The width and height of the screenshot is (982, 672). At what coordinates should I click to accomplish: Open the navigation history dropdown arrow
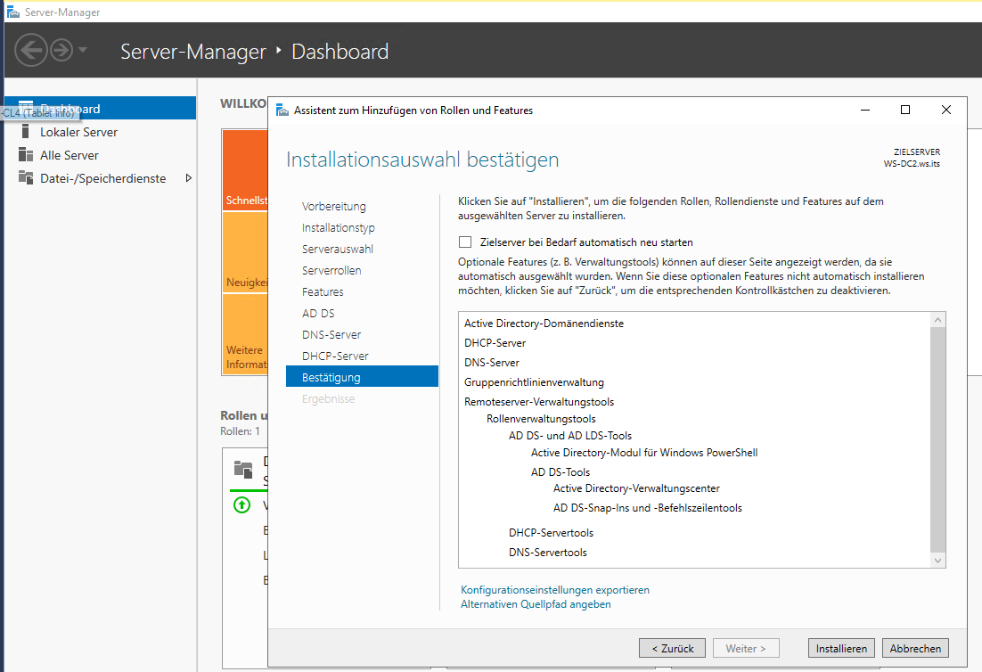(83, 50)
